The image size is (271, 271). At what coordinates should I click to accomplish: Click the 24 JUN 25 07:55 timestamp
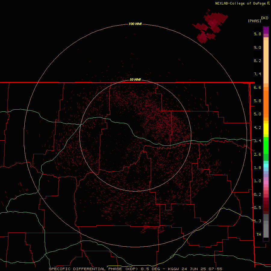[202, 269]
